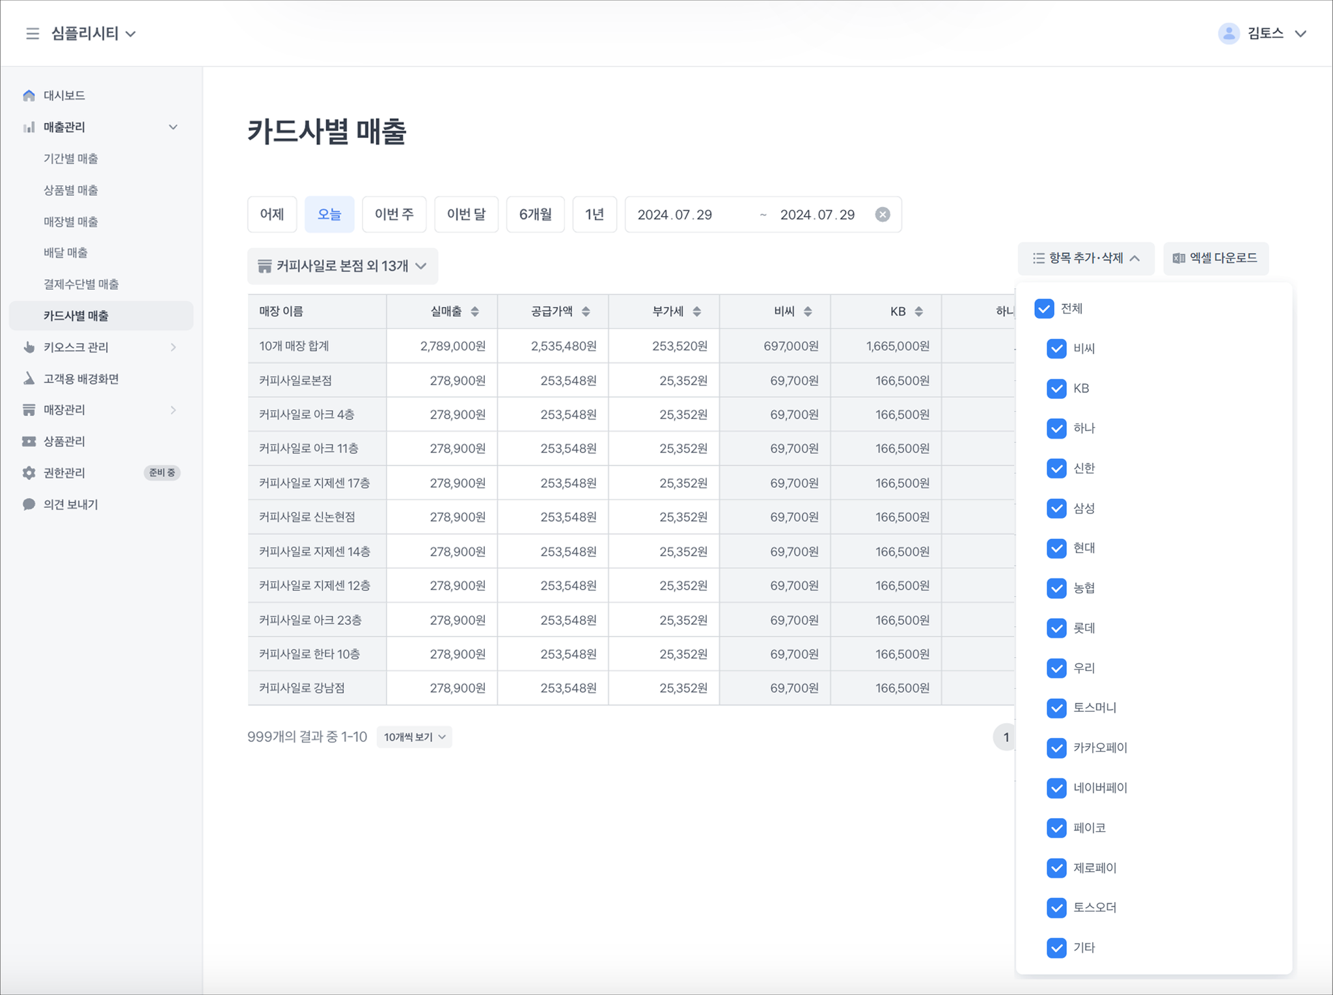Click the 매출관리 bar chart icon
The width and height of the screenshot is (1333, 995).
(29, 127)
